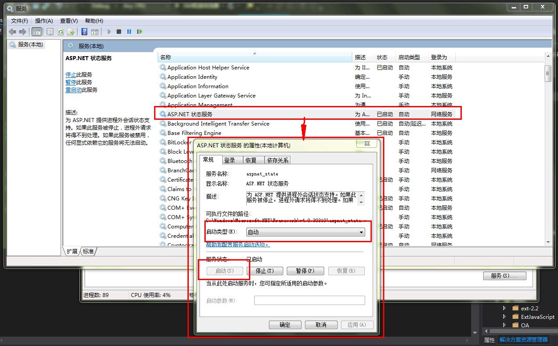The image size is (558, 346).
Task: Click the show/hide console tree icon
Action: point(37,32)
